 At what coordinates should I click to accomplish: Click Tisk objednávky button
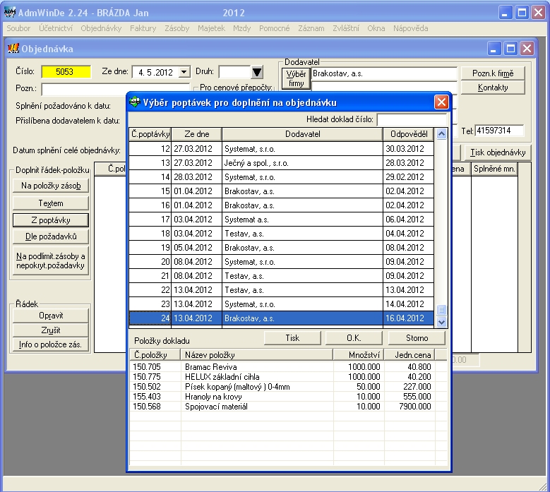pyautogui.click(x=498, y=152)
